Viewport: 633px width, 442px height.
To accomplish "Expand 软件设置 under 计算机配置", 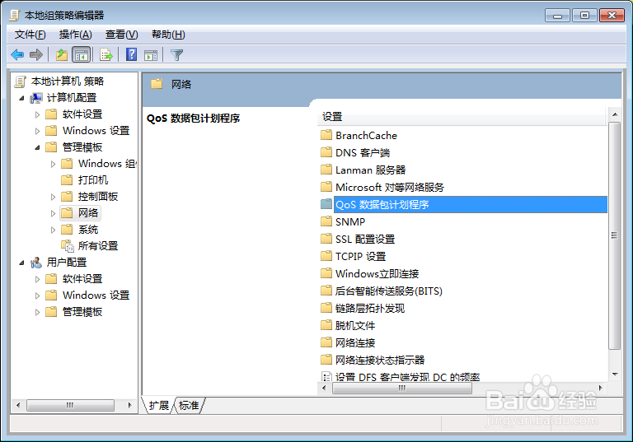I will click(37, 114).
